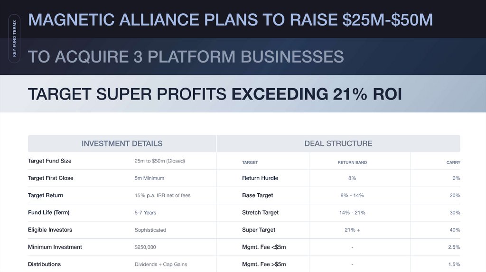Click the Stretch Target 14% - 21% band
486x272 pixels.
[352, 213]
